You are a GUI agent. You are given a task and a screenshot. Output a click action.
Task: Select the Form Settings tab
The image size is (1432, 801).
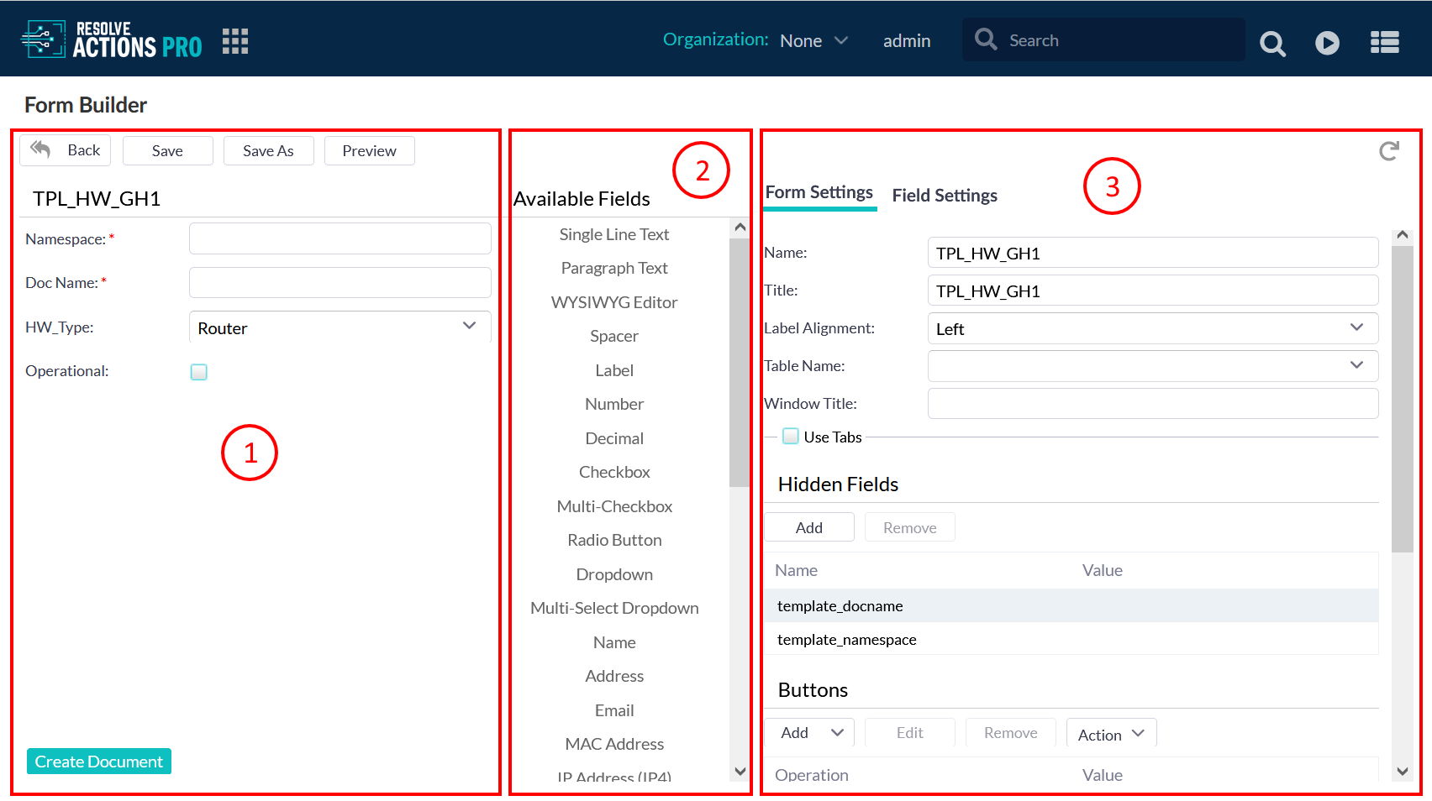tap(819, 193)
